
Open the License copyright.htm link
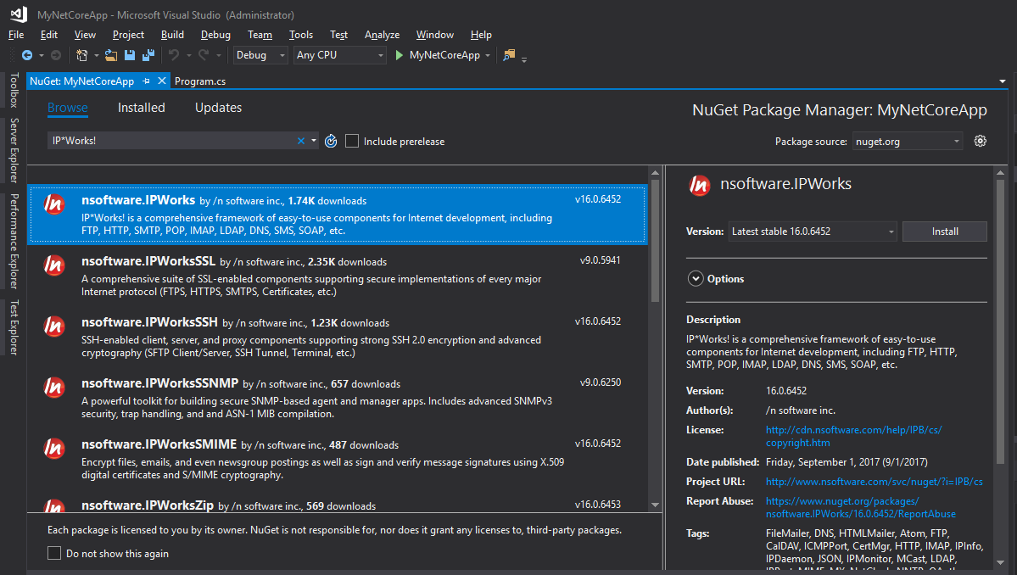click(853, 436)
